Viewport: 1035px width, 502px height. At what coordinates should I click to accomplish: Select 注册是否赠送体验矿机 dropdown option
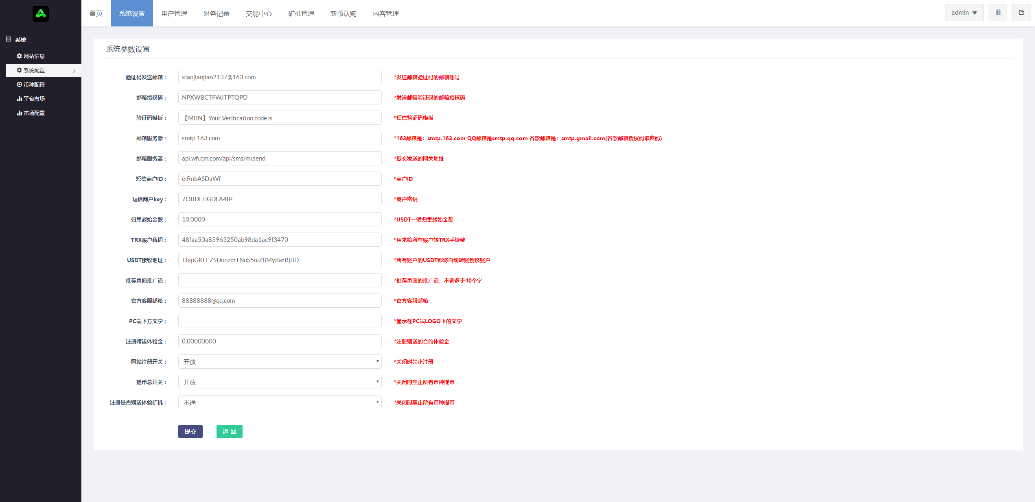click(279, 402)
